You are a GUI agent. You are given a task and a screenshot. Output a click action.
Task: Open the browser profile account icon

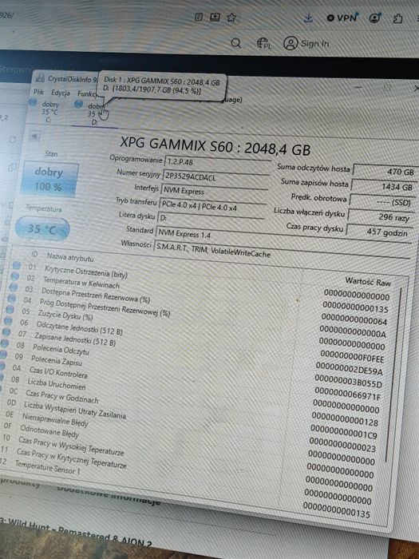point(375,18)
